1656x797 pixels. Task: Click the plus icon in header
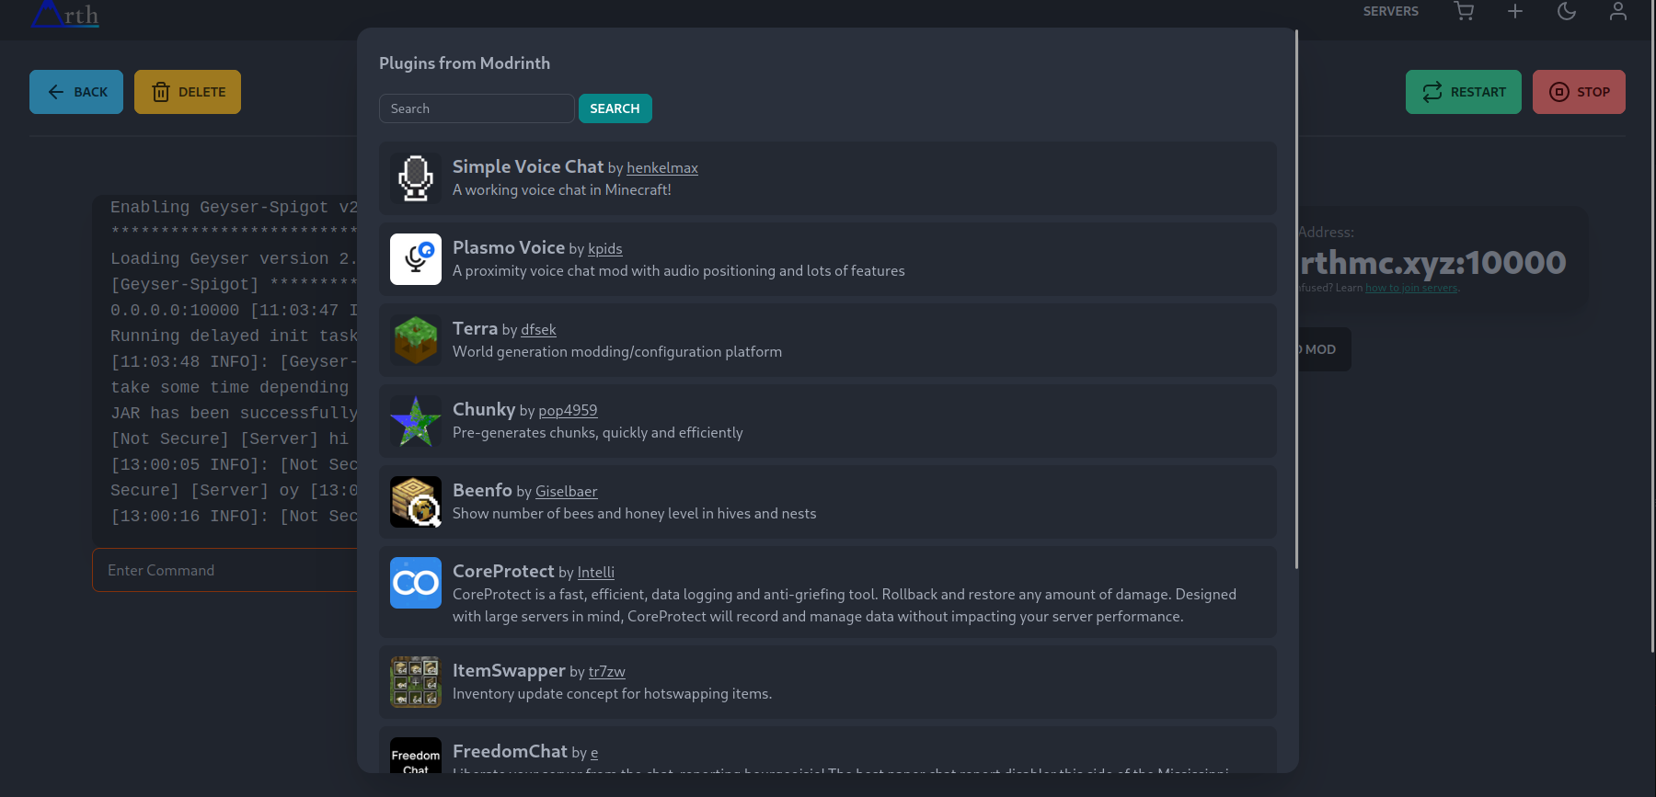tap(1515, 12)
